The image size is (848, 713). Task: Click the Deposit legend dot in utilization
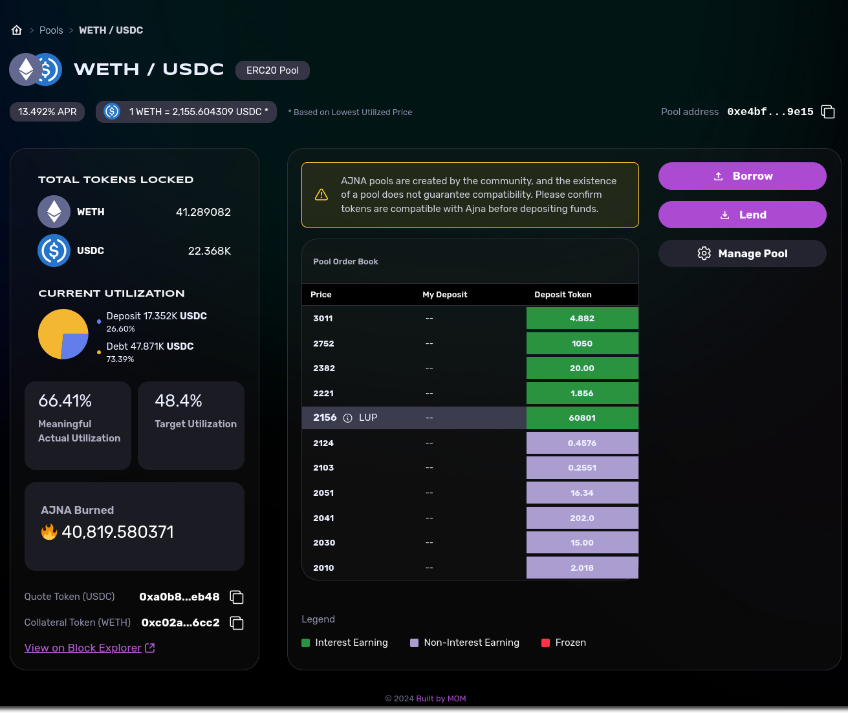(99, 321)
